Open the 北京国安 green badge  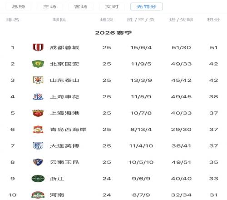(38, 64)
